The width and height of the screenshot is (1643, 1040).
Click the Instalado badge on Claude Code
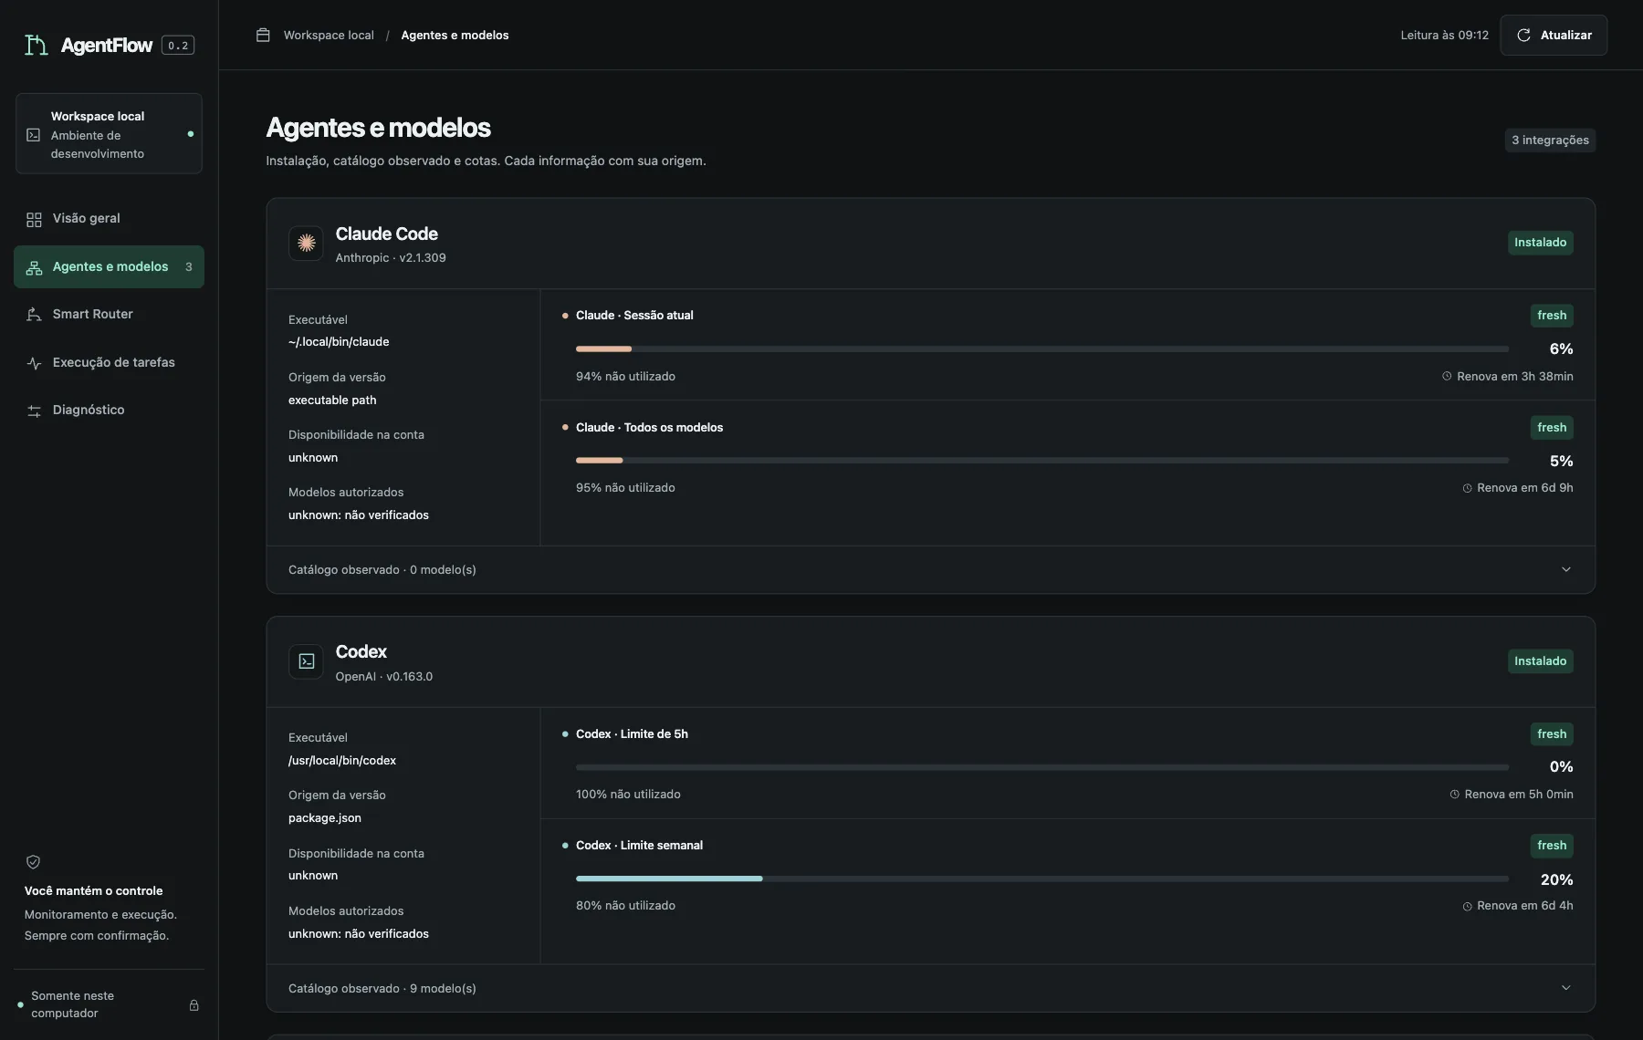click(1540, 243)
